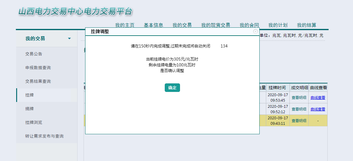Switch to the 基本信息 tab

[x=153, y=25]
